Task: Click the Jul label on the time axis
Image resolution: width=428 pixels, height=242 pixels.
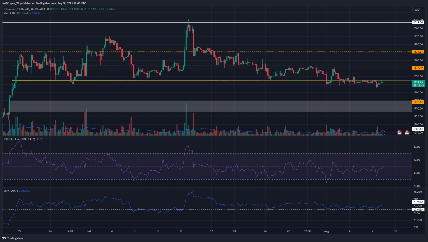Action: (x=89, y=231)
